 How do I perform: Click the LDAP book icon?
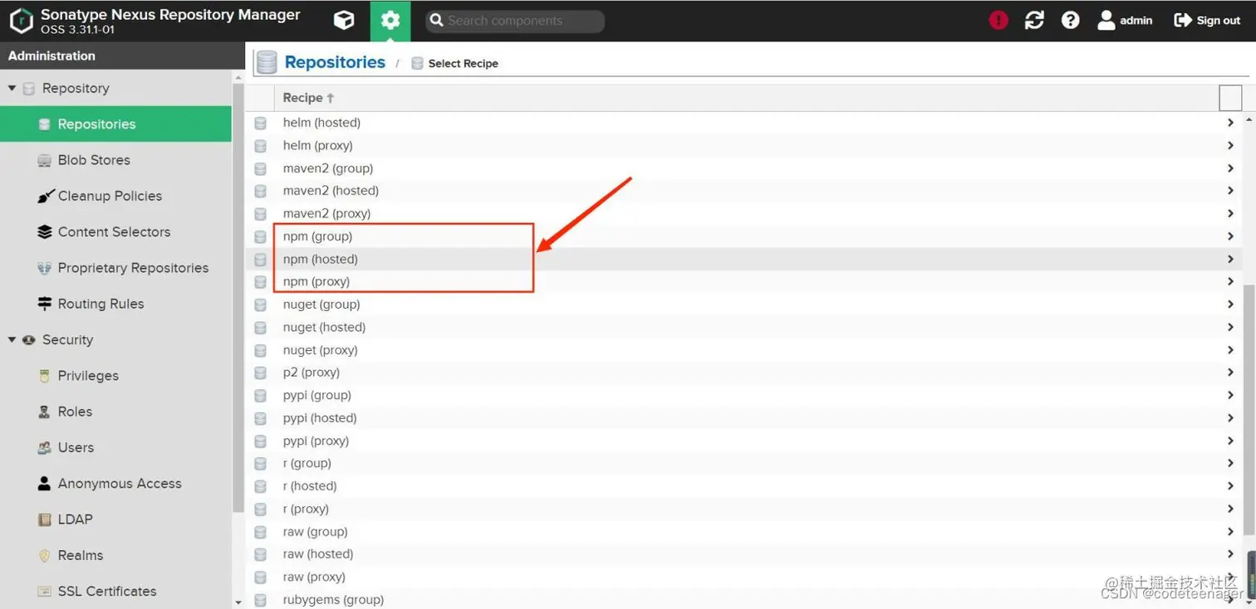coord(45,519)
